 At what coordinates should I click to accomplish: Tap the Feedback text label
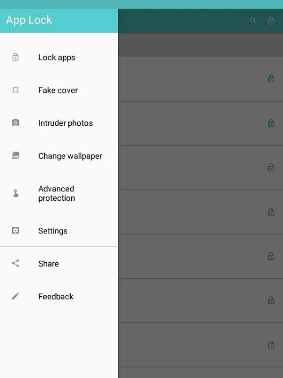click(56, 297)
